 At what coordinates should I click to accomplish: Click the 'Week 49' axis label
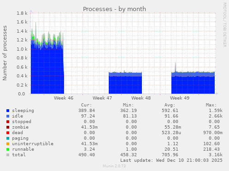click(180, 98)
